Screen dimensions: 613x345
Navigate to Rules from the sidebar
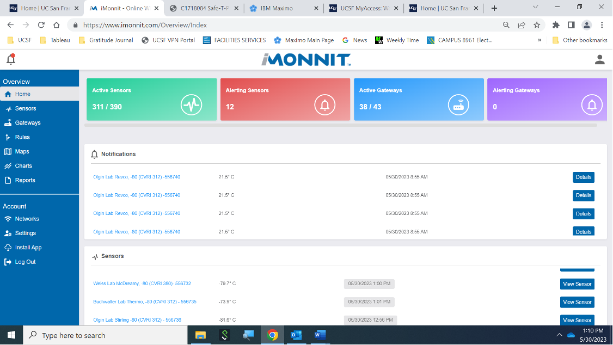pos(23,137)
